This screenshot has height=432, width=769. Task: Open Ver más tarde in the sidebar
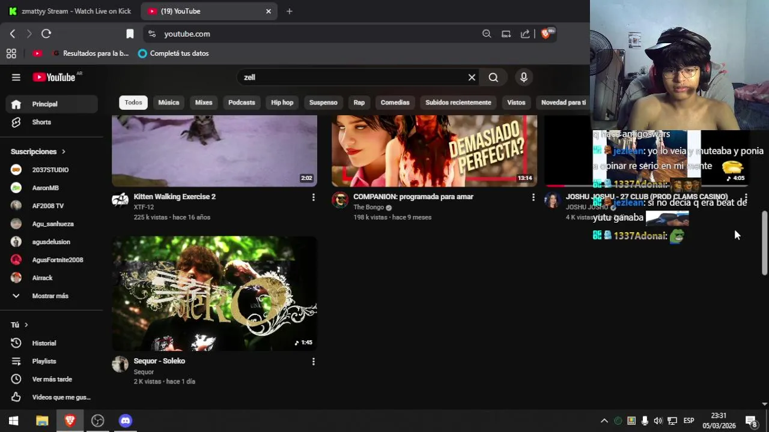52,379
